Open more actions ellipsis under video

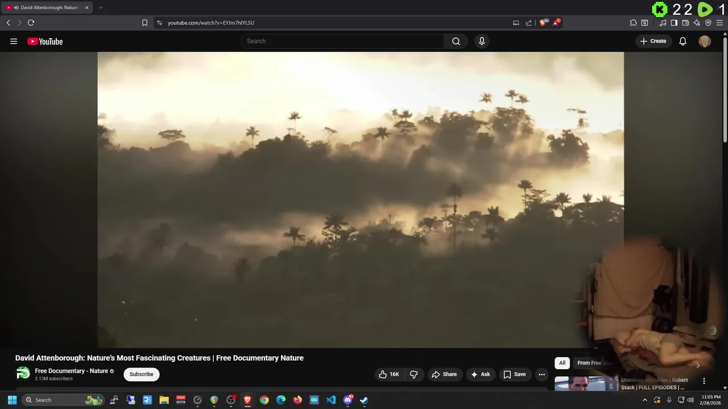(x=541, y=374)
